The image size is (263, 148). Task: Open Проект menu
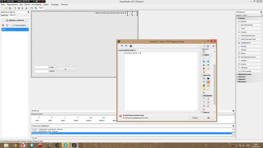point(27,5)
